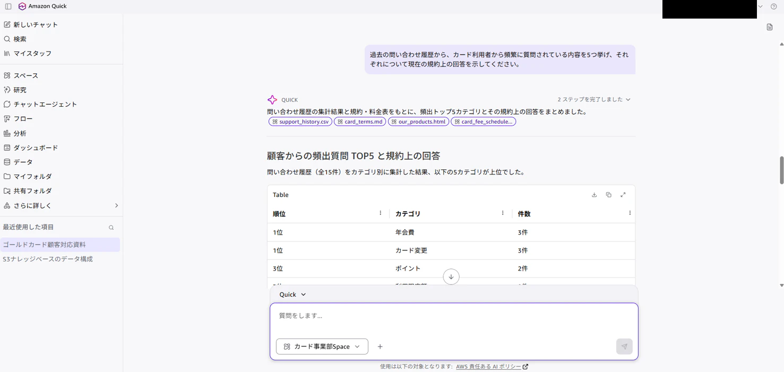This screenshot has height=372, width=784.
Task: Search the recently used items
Action: [x=111, y=228]
